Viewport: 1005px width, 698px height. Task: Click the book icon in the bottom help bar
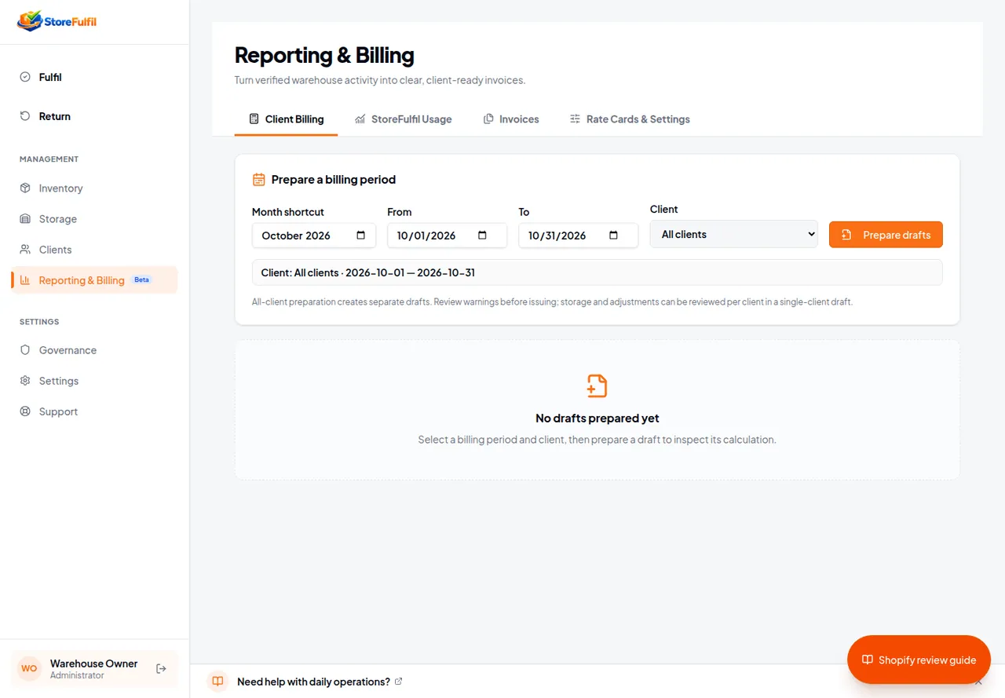pos(218,682)
